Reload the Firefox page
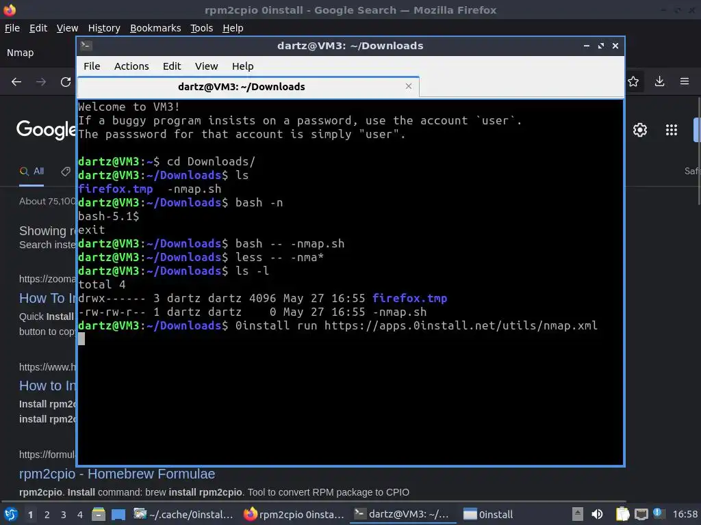Viewport: 701px width, 525px height. coord(66,82)
